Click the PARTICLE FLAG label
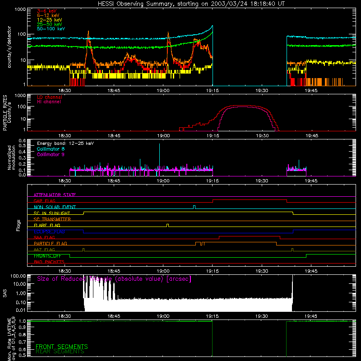361x361 pixels. pos(51,243)
